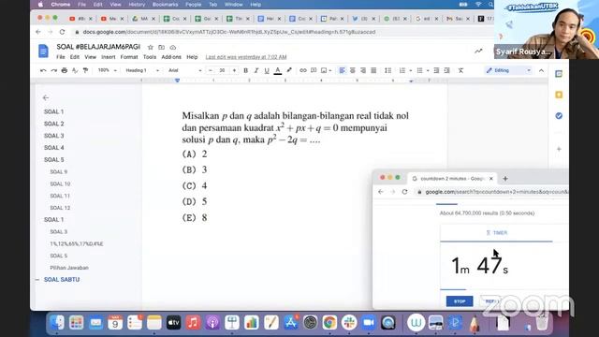Star the SOAL #BELAJARJAM6PAGI document

point(150,48)
